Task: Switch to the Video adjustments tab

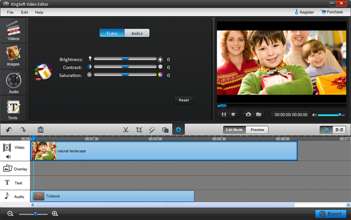Action: point(112,33)
